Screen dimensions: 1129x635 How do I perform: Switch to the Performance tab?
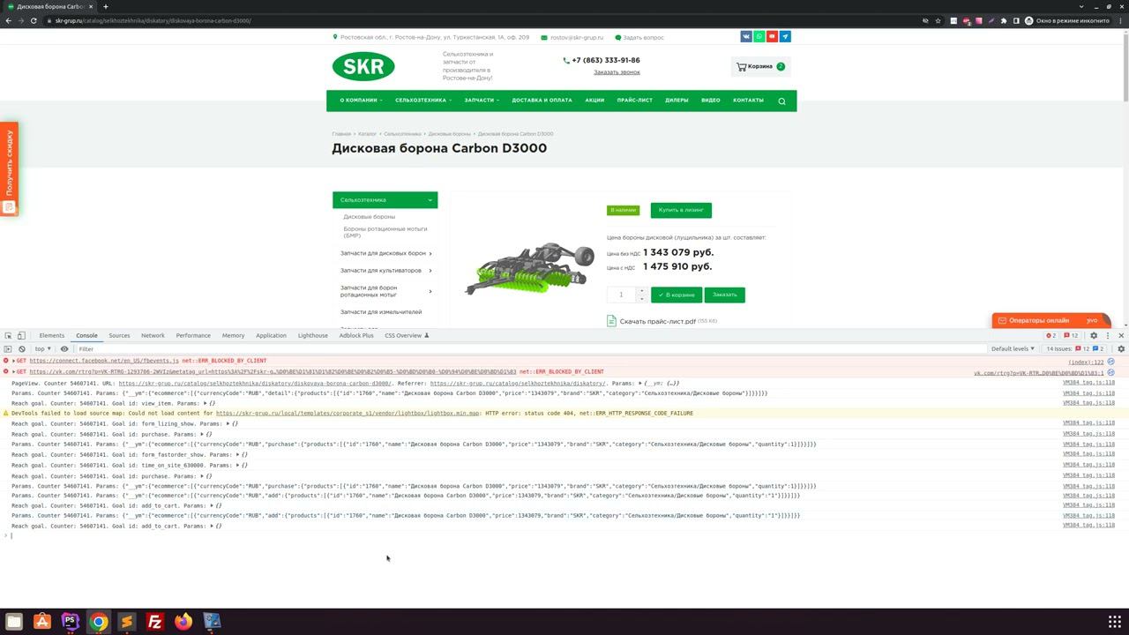193,335
